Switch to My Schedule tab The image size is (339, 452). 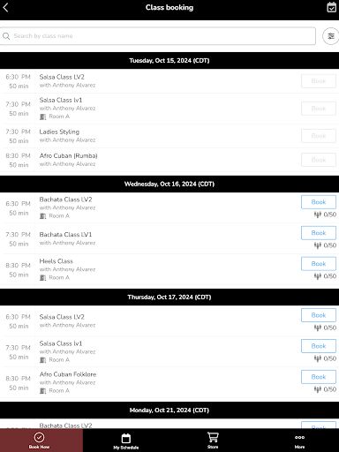click(x=126, y=440)
